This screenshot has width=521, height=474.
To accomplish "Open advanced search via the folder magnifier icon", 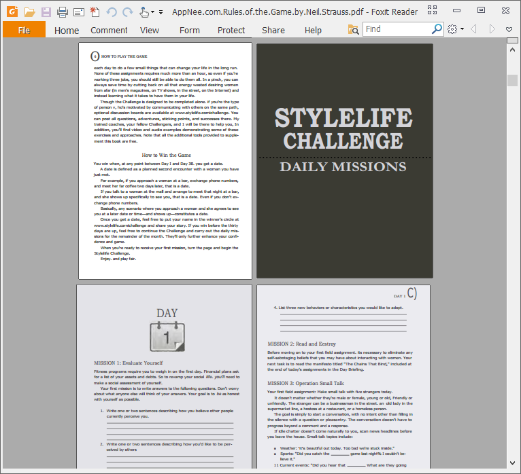I will tap(353, 29).
